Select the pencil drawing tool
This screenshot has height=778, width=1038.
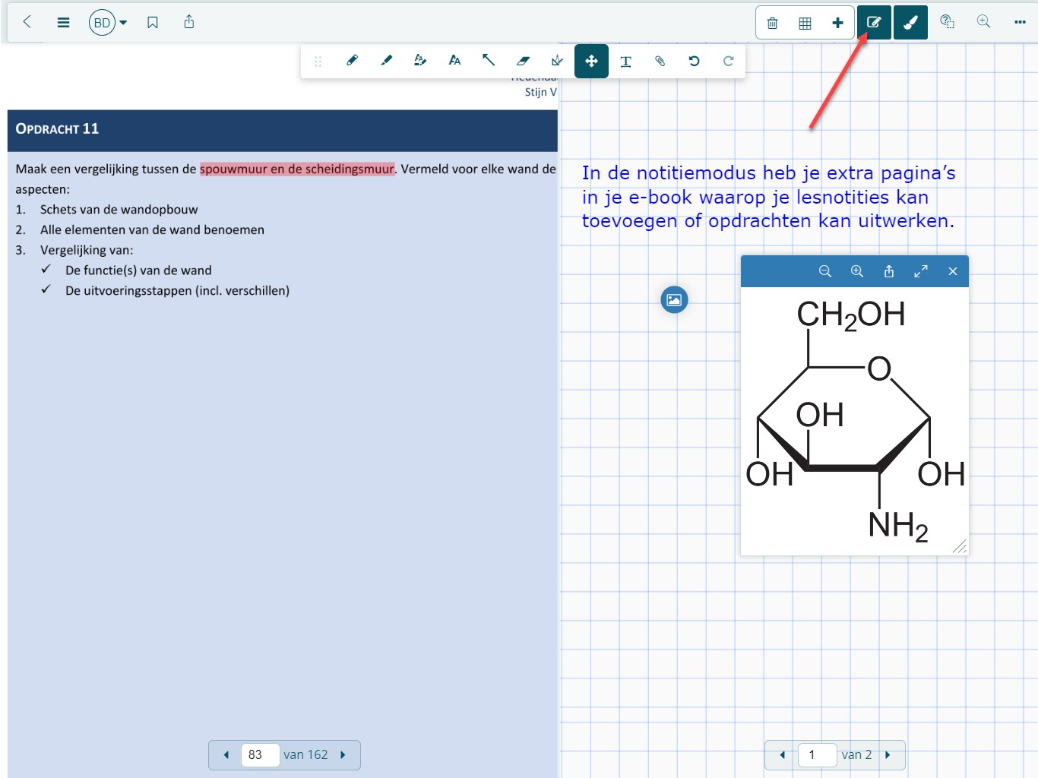tap(352, 61)
